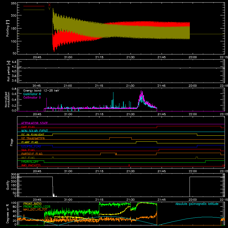Screen dimensions: 228x228
Task: Click the flare peak in modulation plot
Action: [141, 91]
